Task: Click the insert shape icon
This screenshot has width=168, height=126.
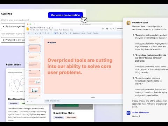Action: [x=64, y=33]
